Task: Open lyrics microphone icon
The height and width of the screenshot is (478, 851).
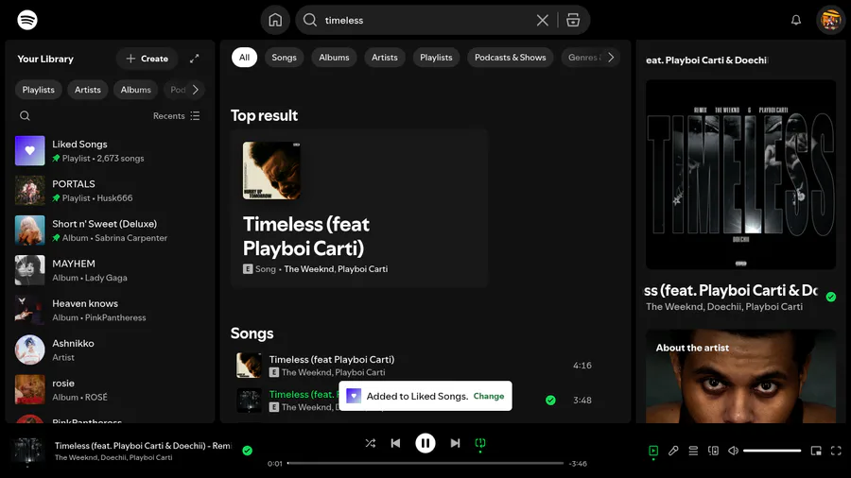Action: pos(673,451)
